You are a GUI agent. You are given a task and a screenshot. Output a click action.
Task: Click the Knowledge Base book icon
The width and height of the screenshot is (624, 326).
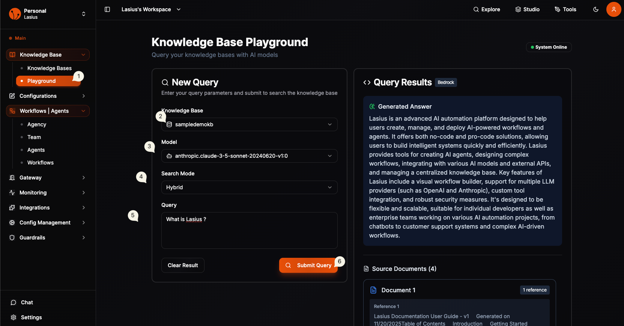pyautogui.click(x=12, y=55)
